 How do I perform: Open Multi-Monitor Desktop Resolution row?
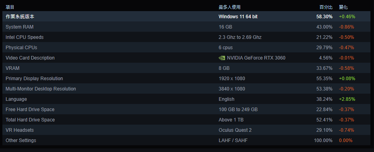[x=186, y=89]
